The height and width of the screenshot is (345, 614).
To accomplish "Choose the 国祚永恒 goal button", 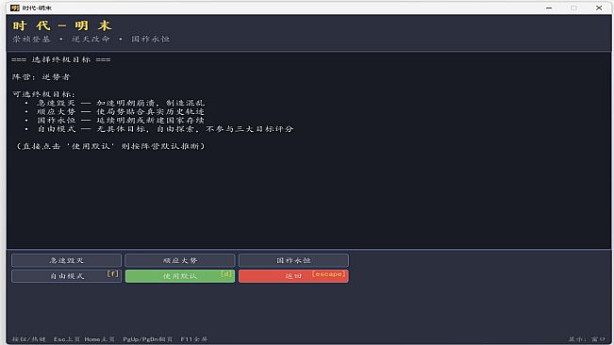I will 293,260.
